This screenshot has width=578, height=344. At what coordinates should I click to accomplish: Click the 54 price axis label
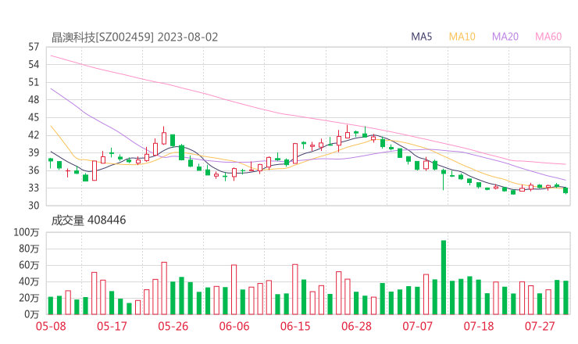(x=34, y=65)
